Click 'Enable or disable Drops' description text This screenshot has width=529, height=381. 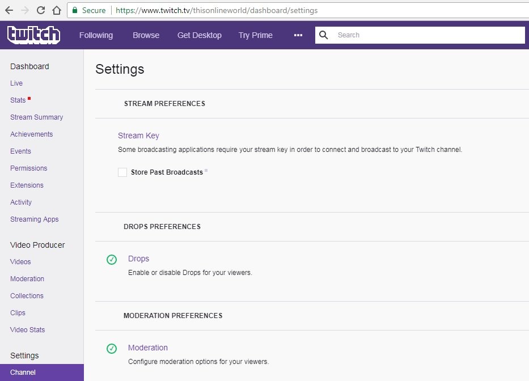(x=191, y=272)
